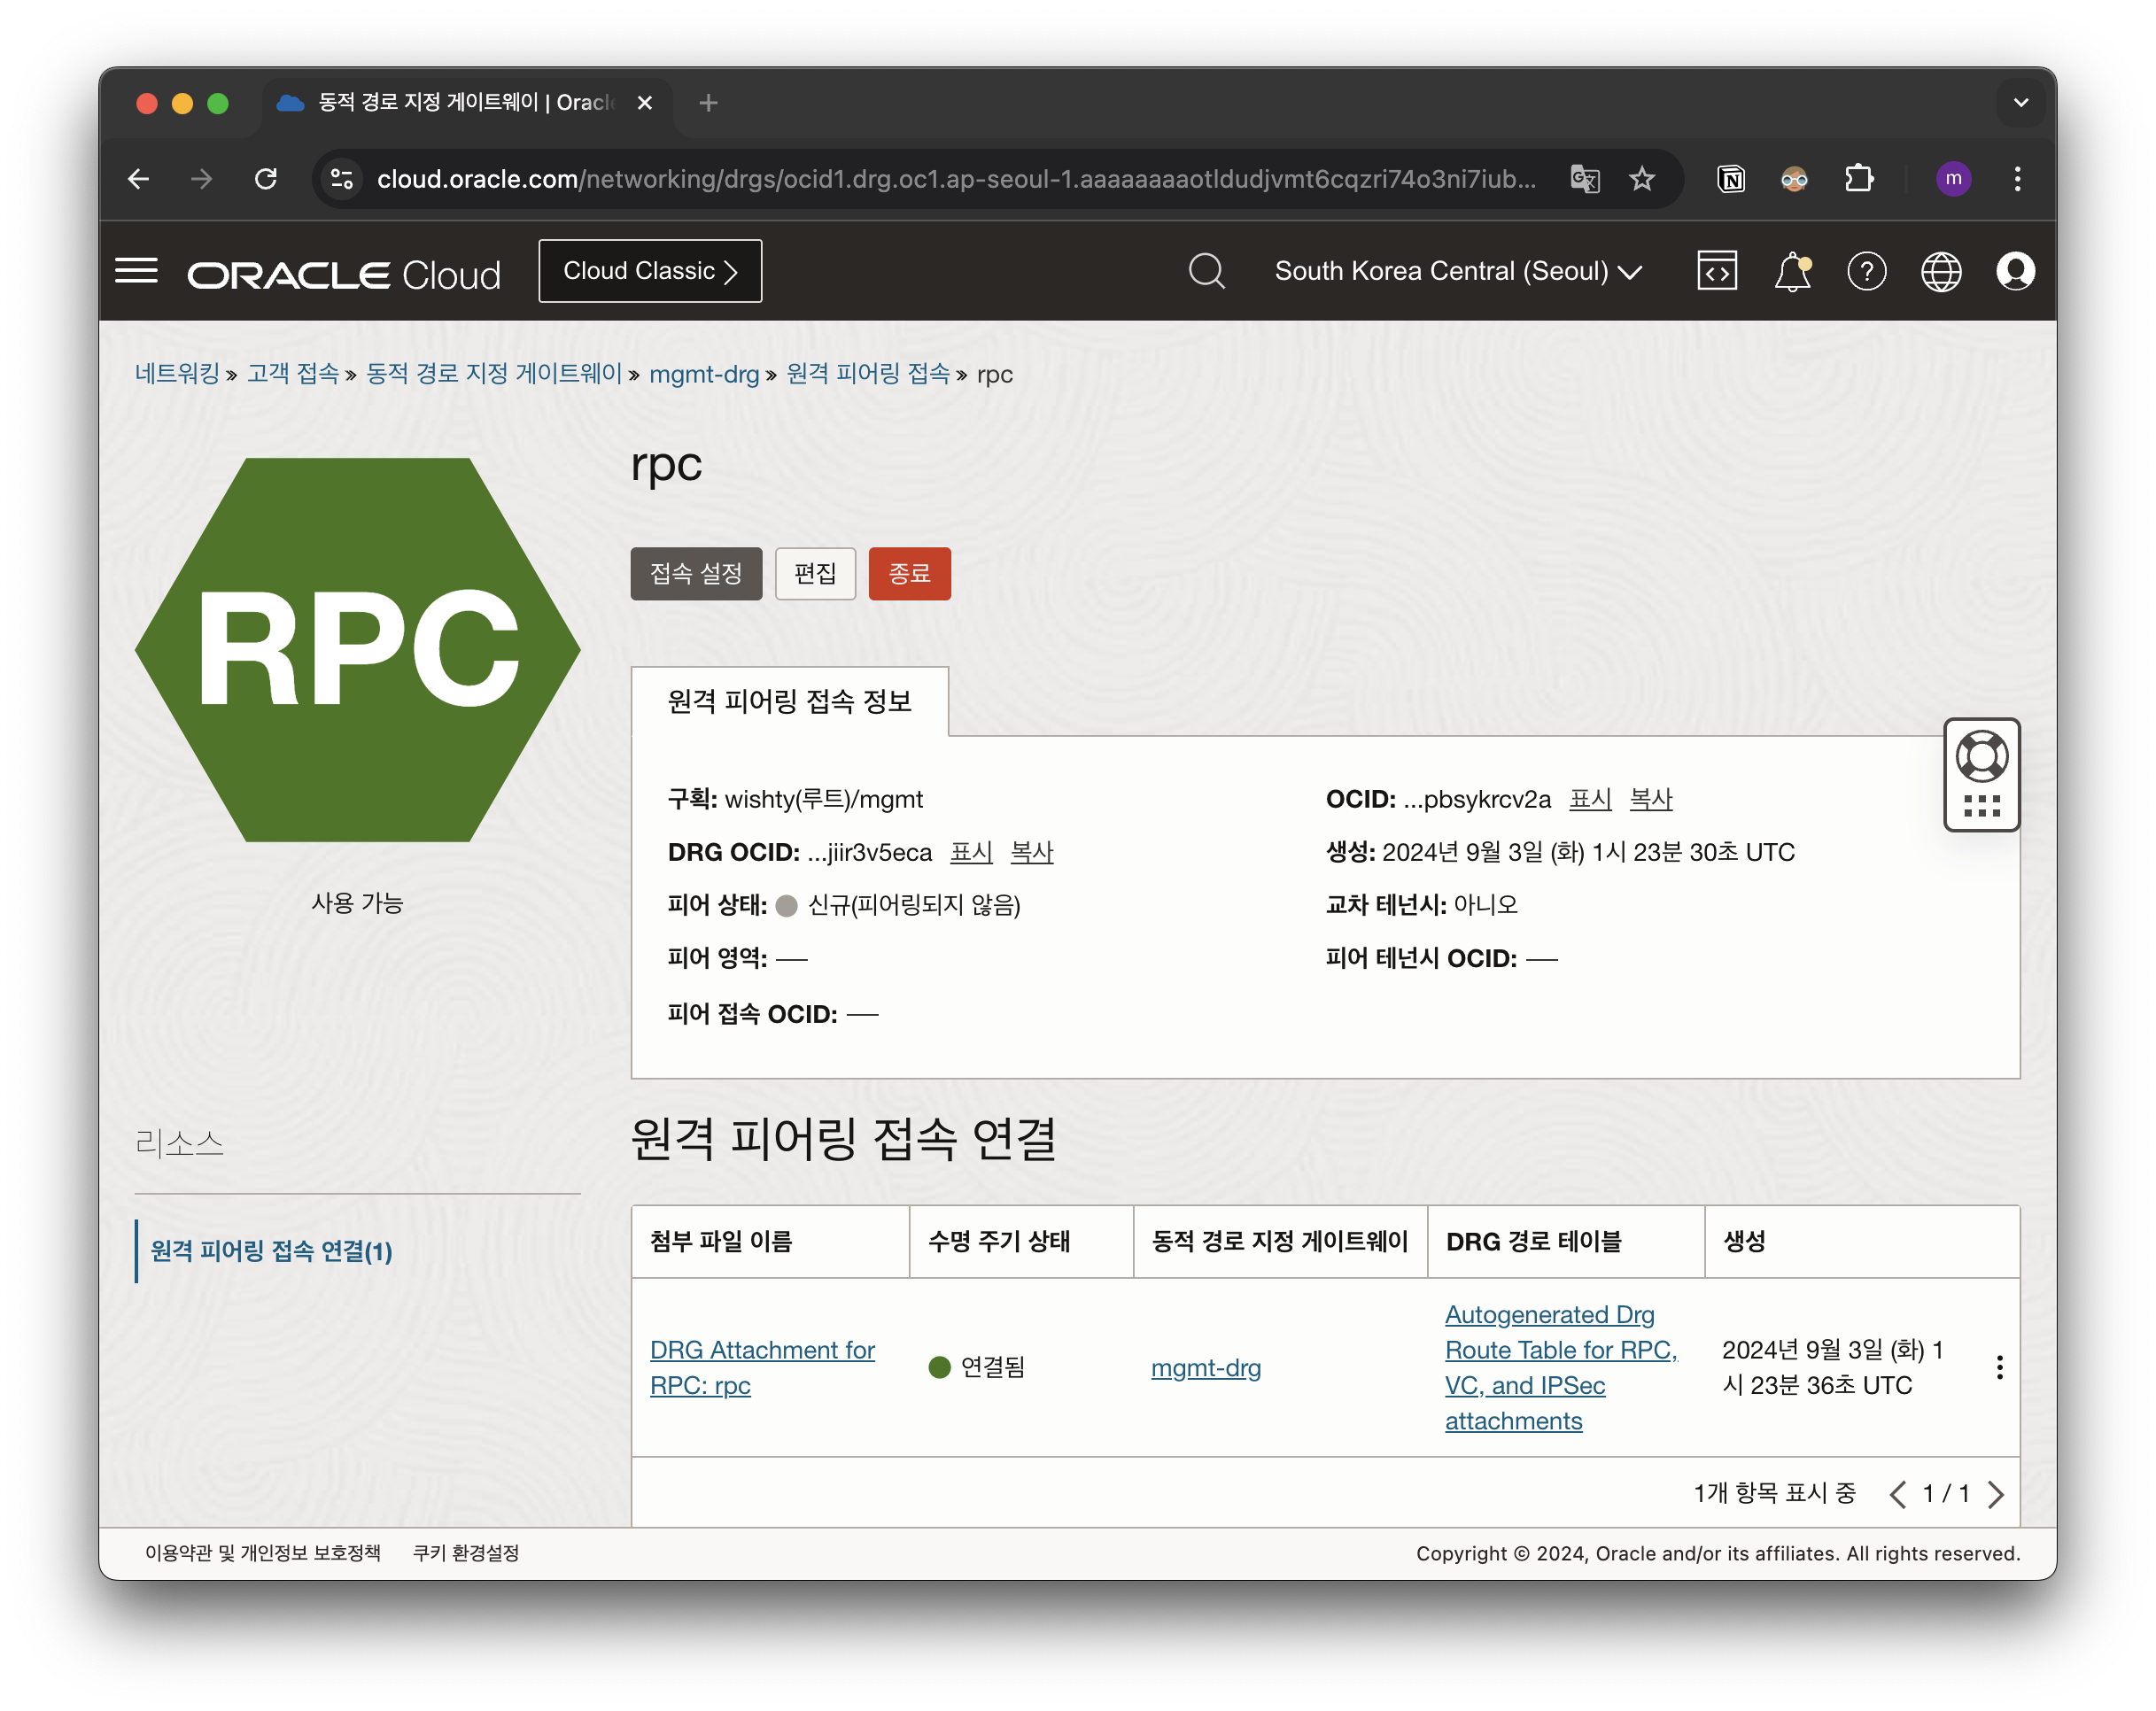Open row actions three-dot menu

pyautogui.click(x=1999, y=1367)
